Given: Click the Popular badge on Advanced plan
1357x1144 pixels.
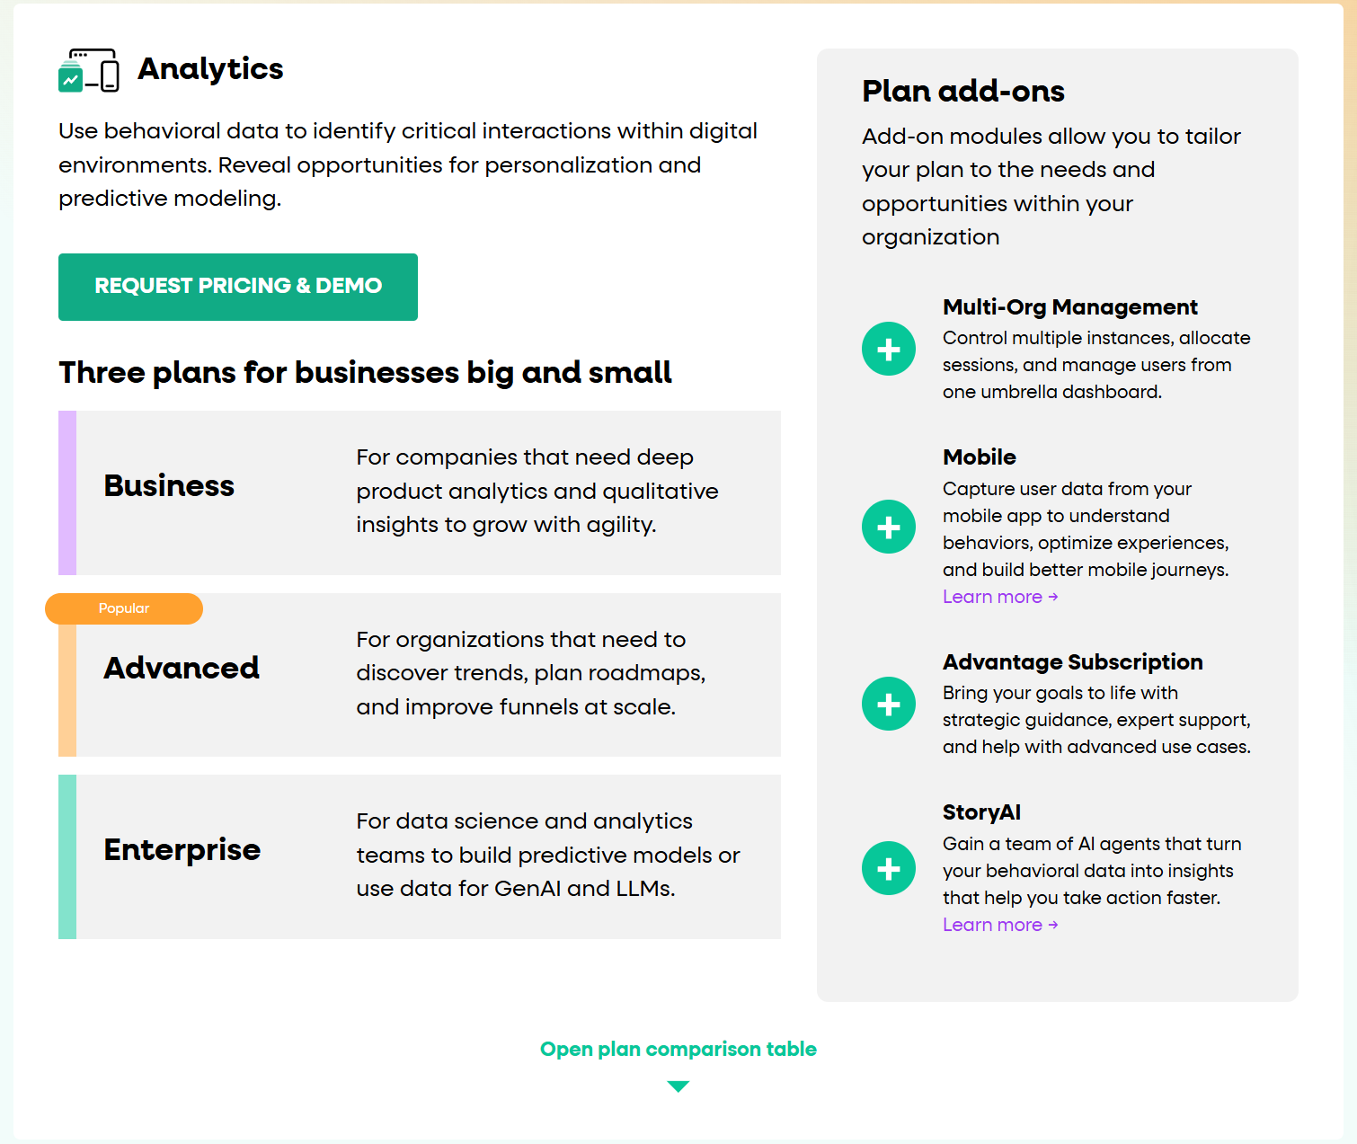Looking at the screenshot, I should (x=124, y=608).
